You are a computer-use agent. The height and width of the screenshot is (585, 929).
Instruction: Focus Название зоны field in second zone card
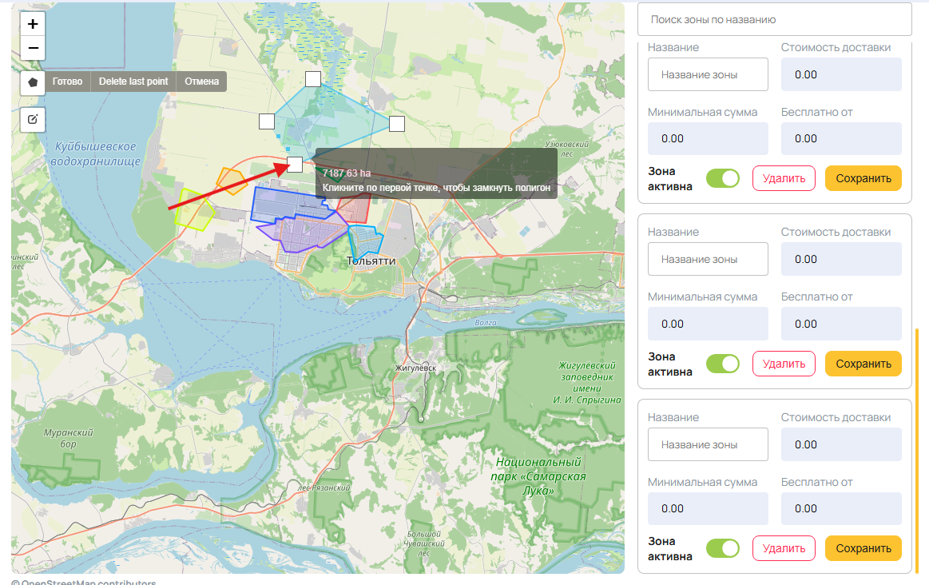[x=708, y=259]
